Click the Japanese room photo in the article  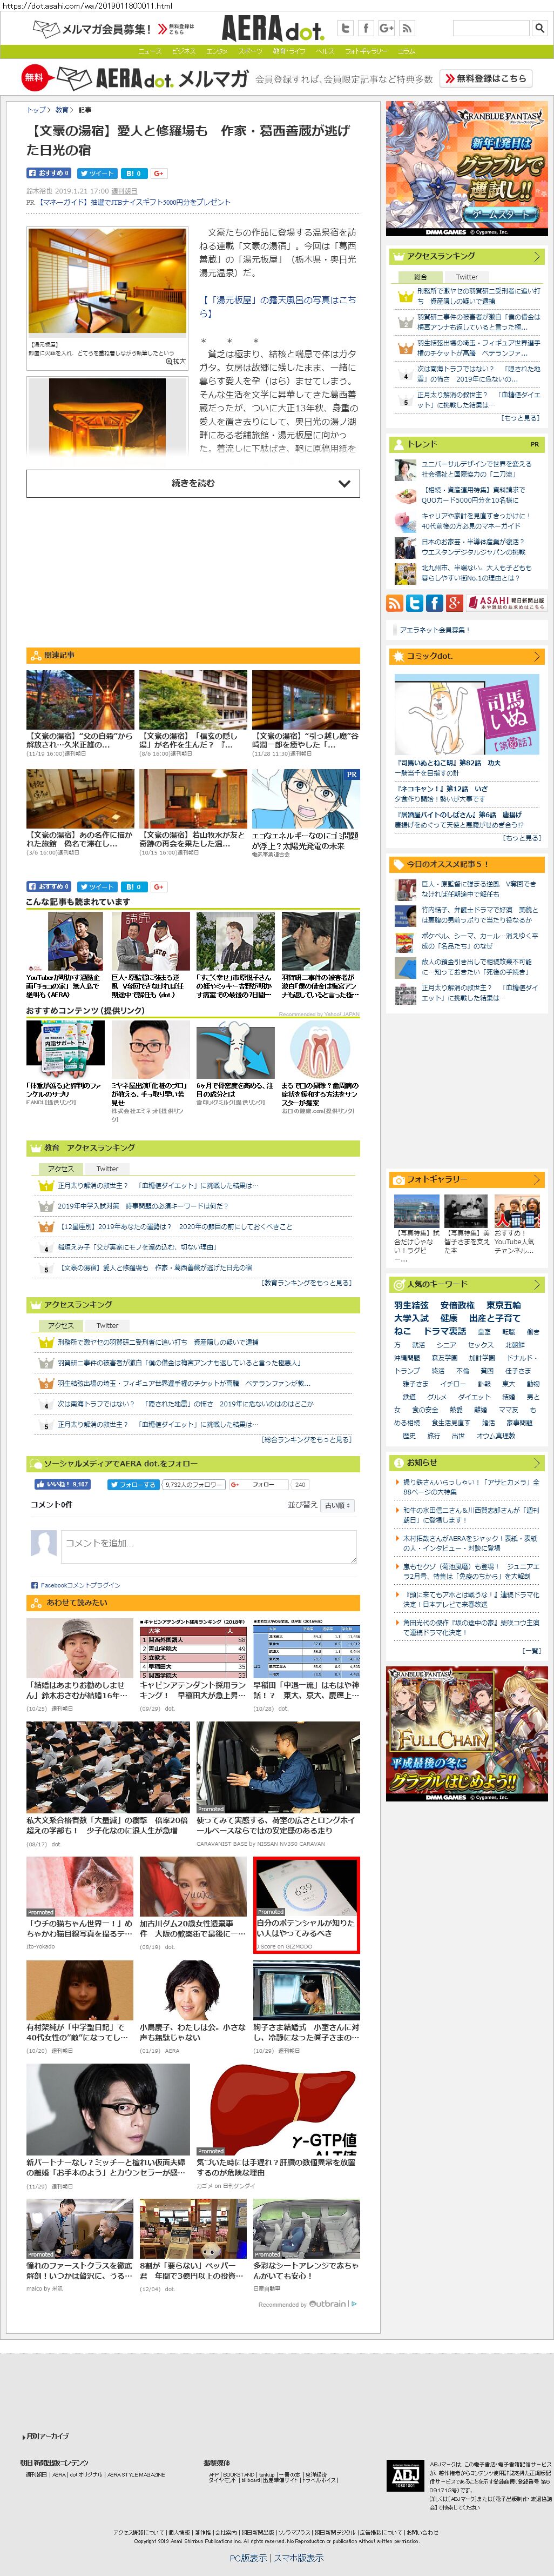(x=107, y=282)
